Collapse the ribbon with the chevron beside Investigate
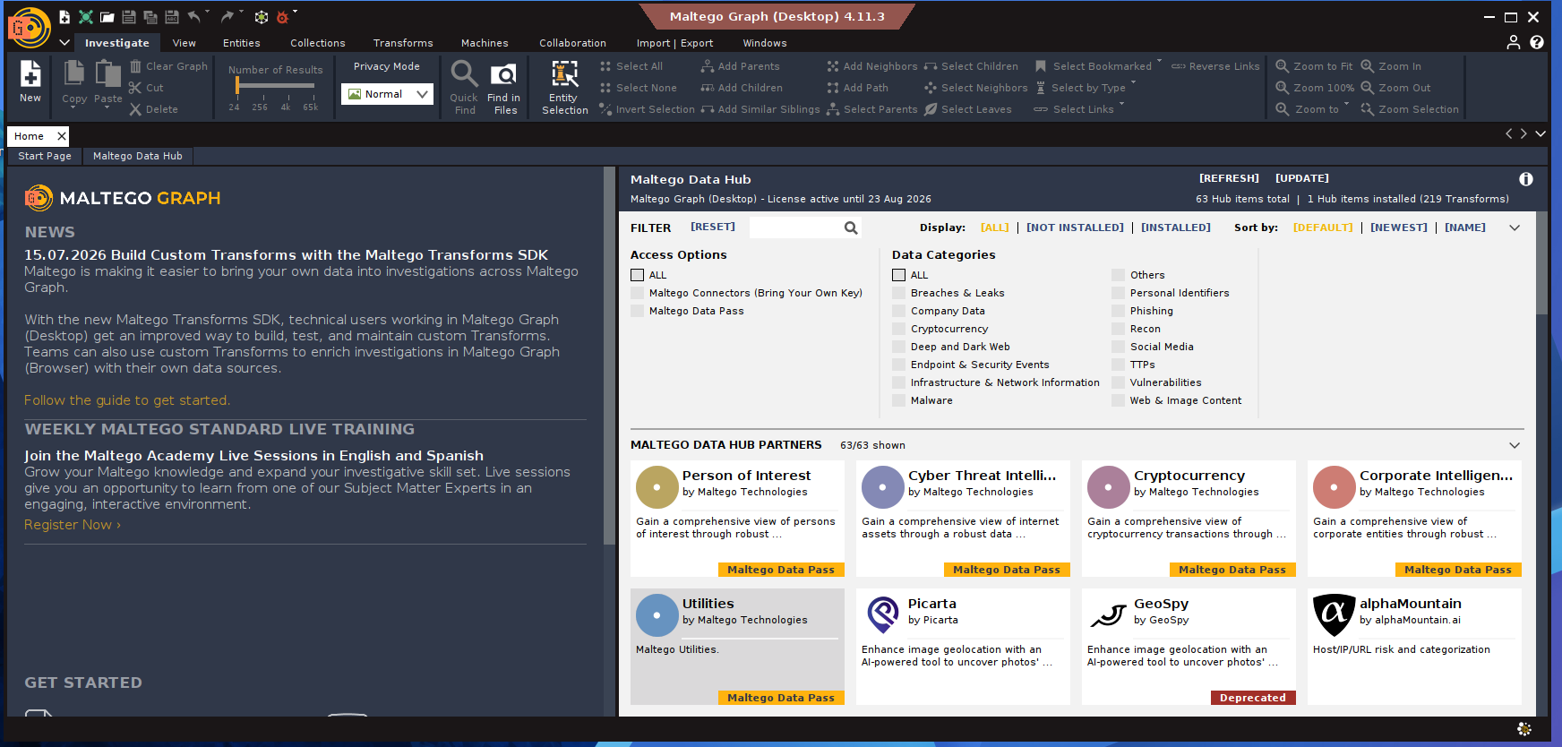1562x747 pixels. [64, 42]
